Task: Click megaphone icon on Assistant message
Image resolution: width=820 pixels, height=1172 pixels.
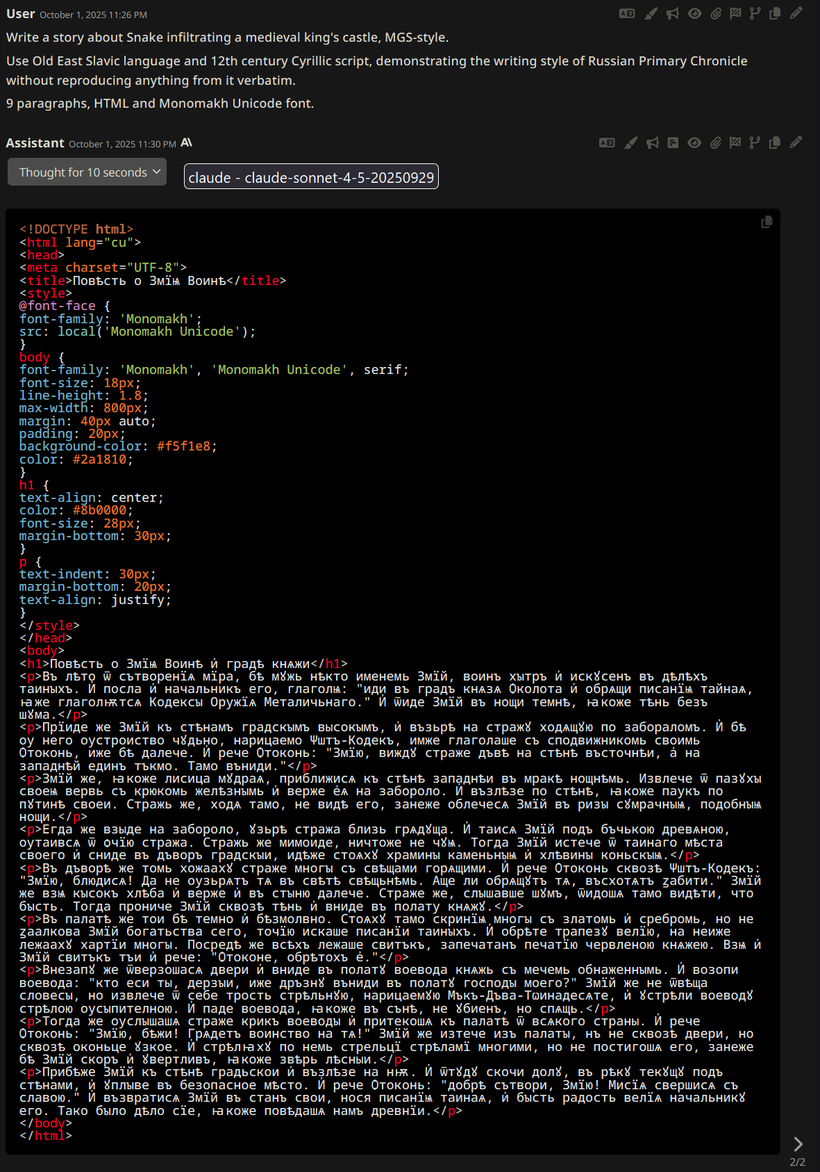Action: coord(653,143)
